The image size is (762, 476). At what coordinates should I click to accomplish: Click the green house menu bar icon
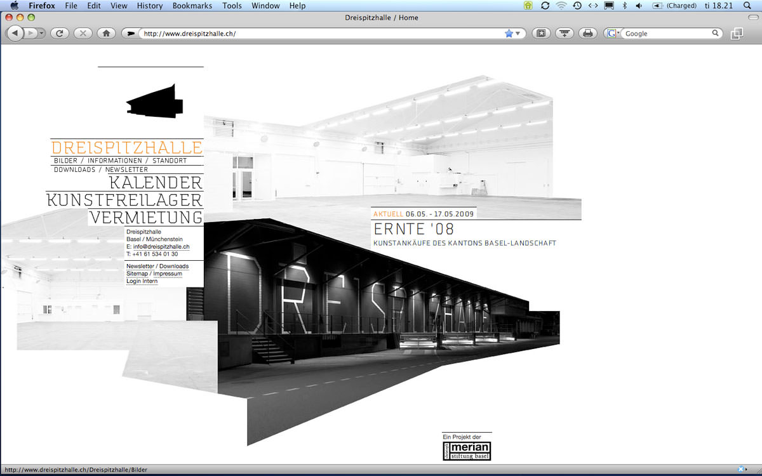(x=528, y=6)
